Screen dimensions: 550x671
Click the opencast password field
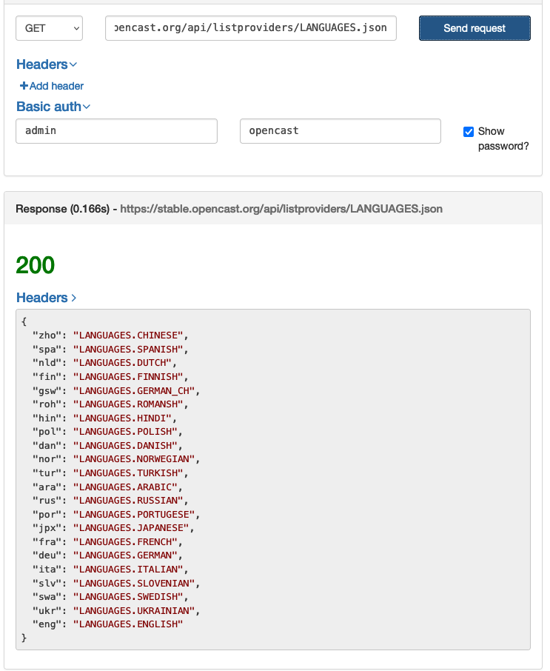[340, 131]
